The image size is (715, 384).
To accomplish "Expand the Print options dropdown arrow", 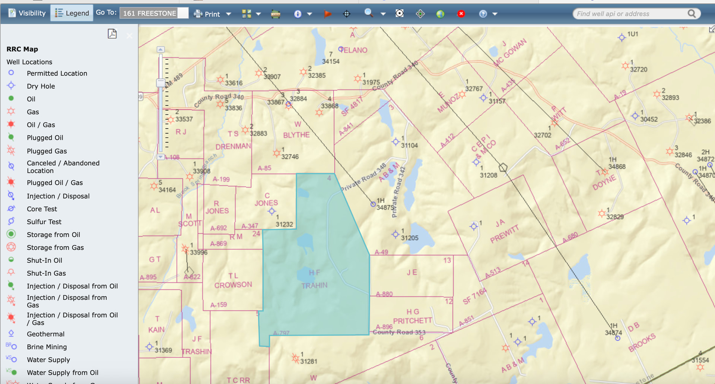I will 229,14.
